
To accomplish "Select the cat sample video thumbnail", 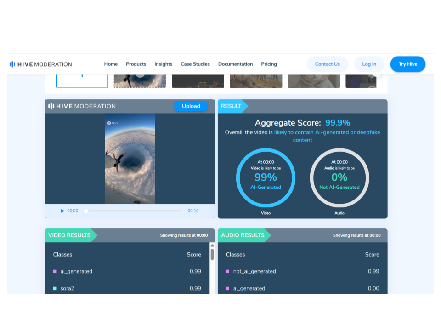I will click(x=314, y=80).
